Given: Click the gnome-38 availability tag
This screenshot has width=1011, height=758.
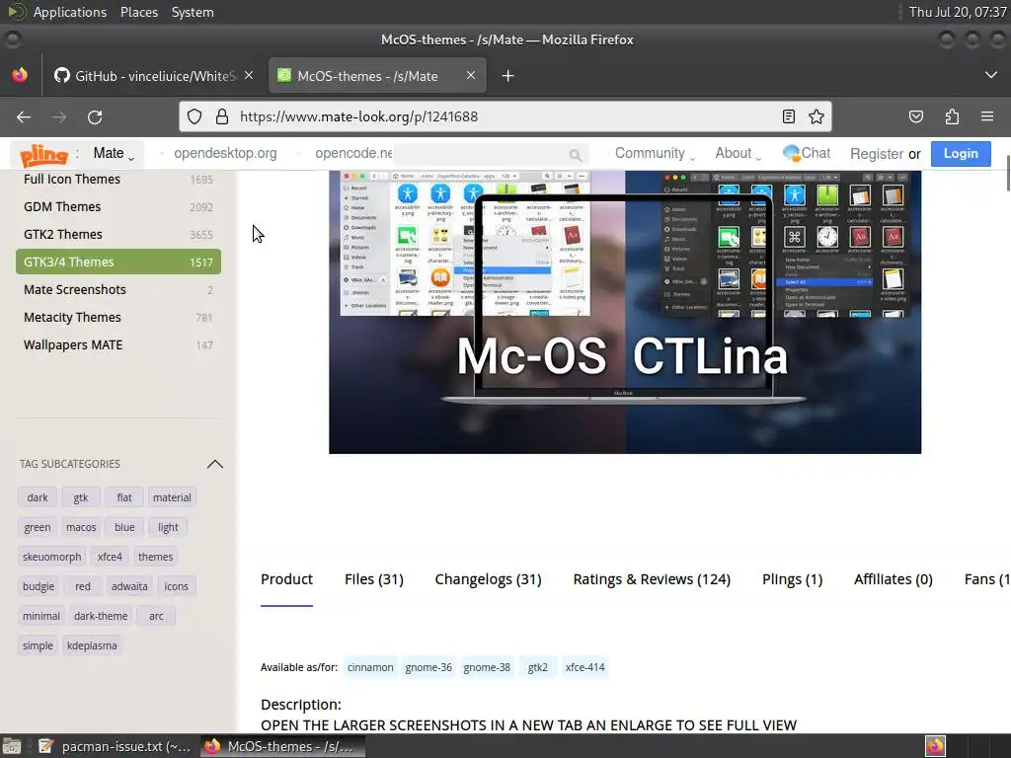Looking at the screenshot, I should (487, 667).
